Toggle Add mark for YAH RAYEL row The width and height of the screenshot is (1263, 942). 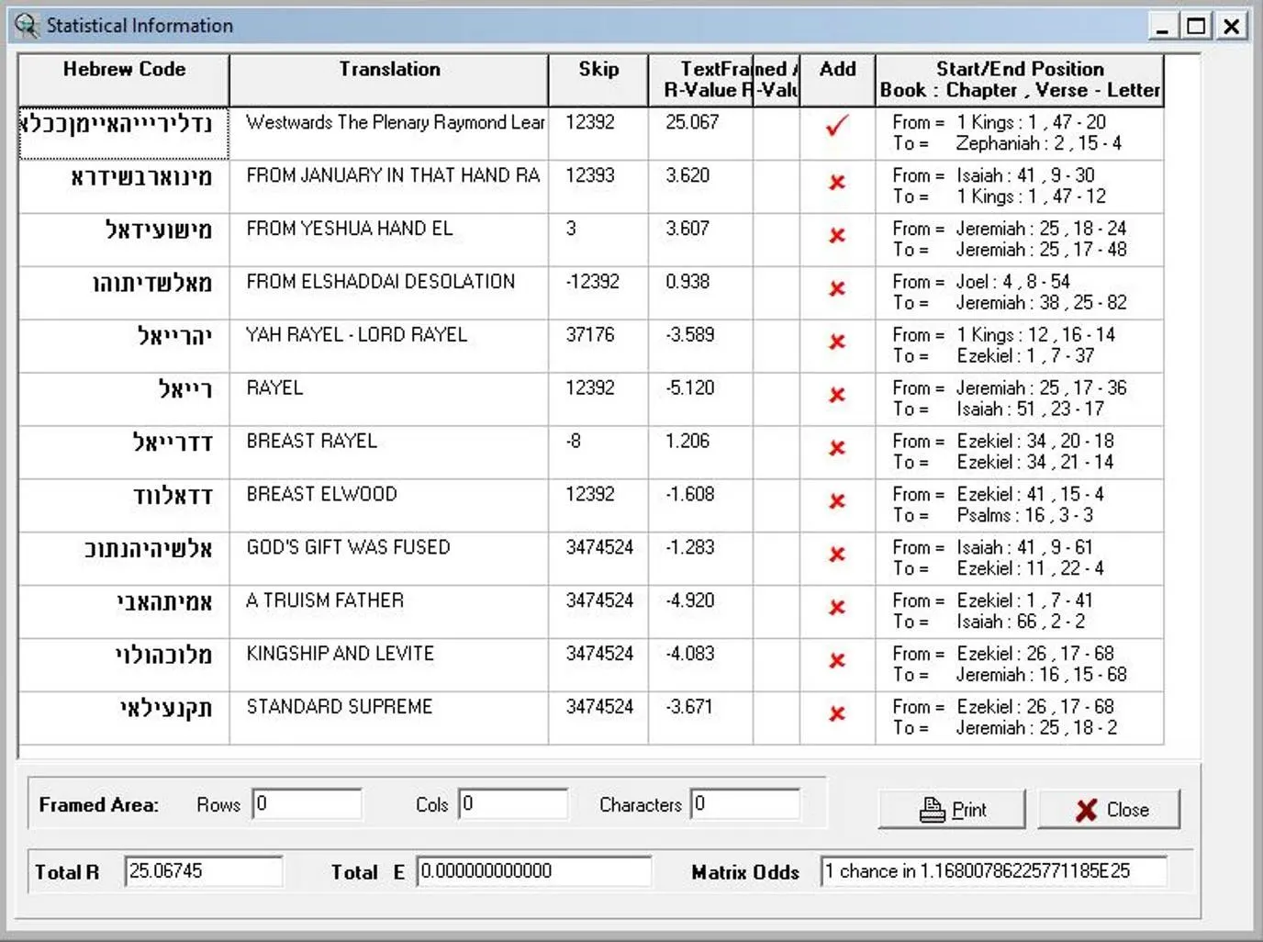pyautogui.click(x=836, y=342)
